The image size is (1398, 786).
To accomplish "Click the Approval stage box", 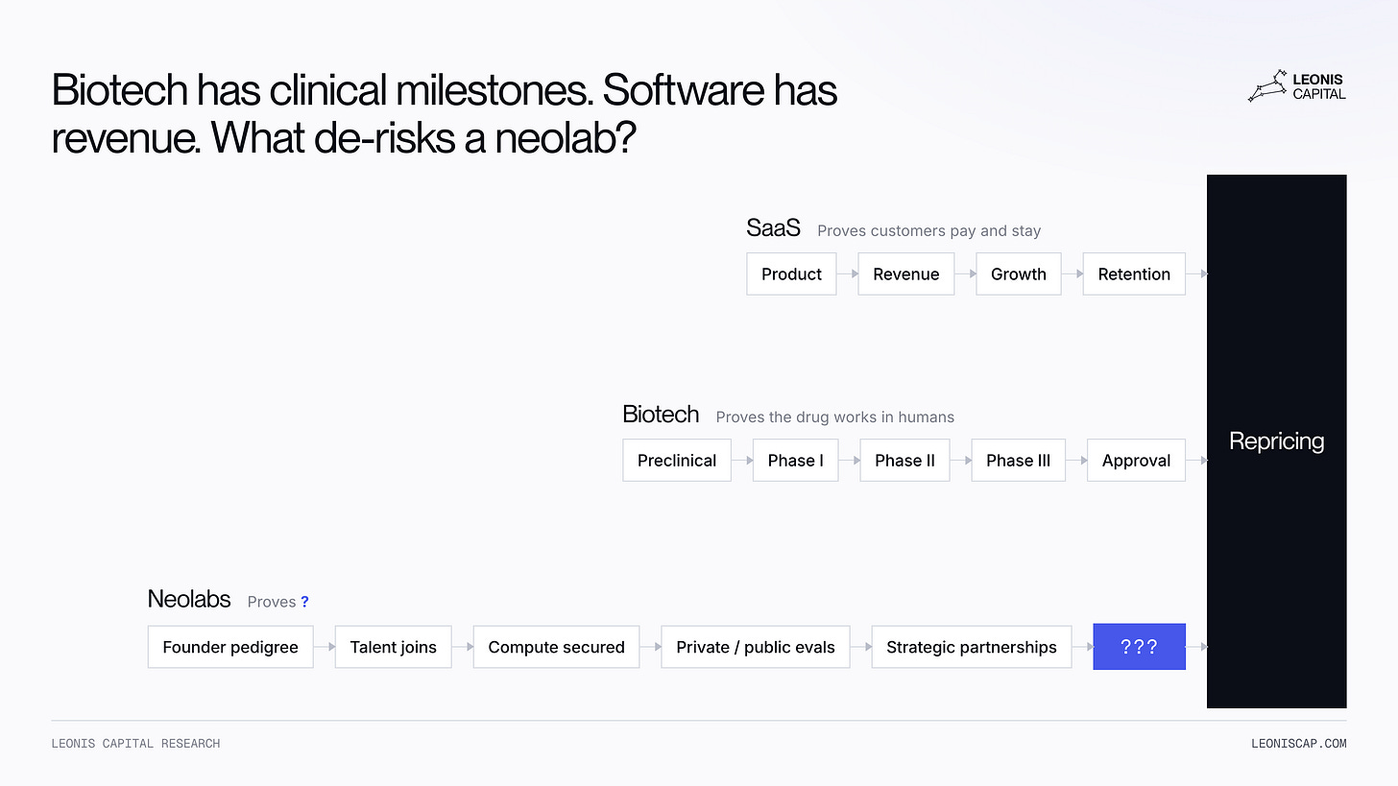I will point(1136,460).
